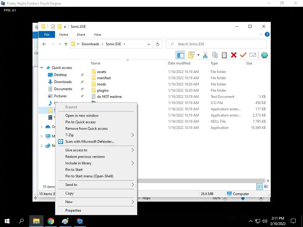Click the blue Help question-mark icon
This screenshot has width=303, height=227.
267,34
